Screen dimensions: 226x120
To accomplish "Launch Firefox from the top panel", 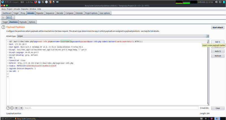I will point(36,2).
